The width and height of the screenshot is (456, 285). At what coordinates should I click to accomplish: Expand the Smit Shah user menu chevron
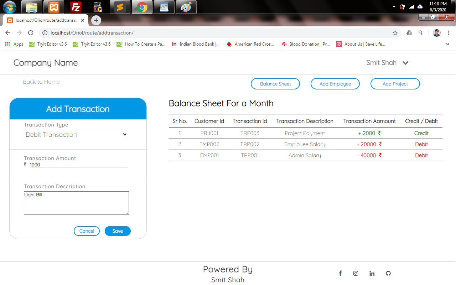(405, 63)
